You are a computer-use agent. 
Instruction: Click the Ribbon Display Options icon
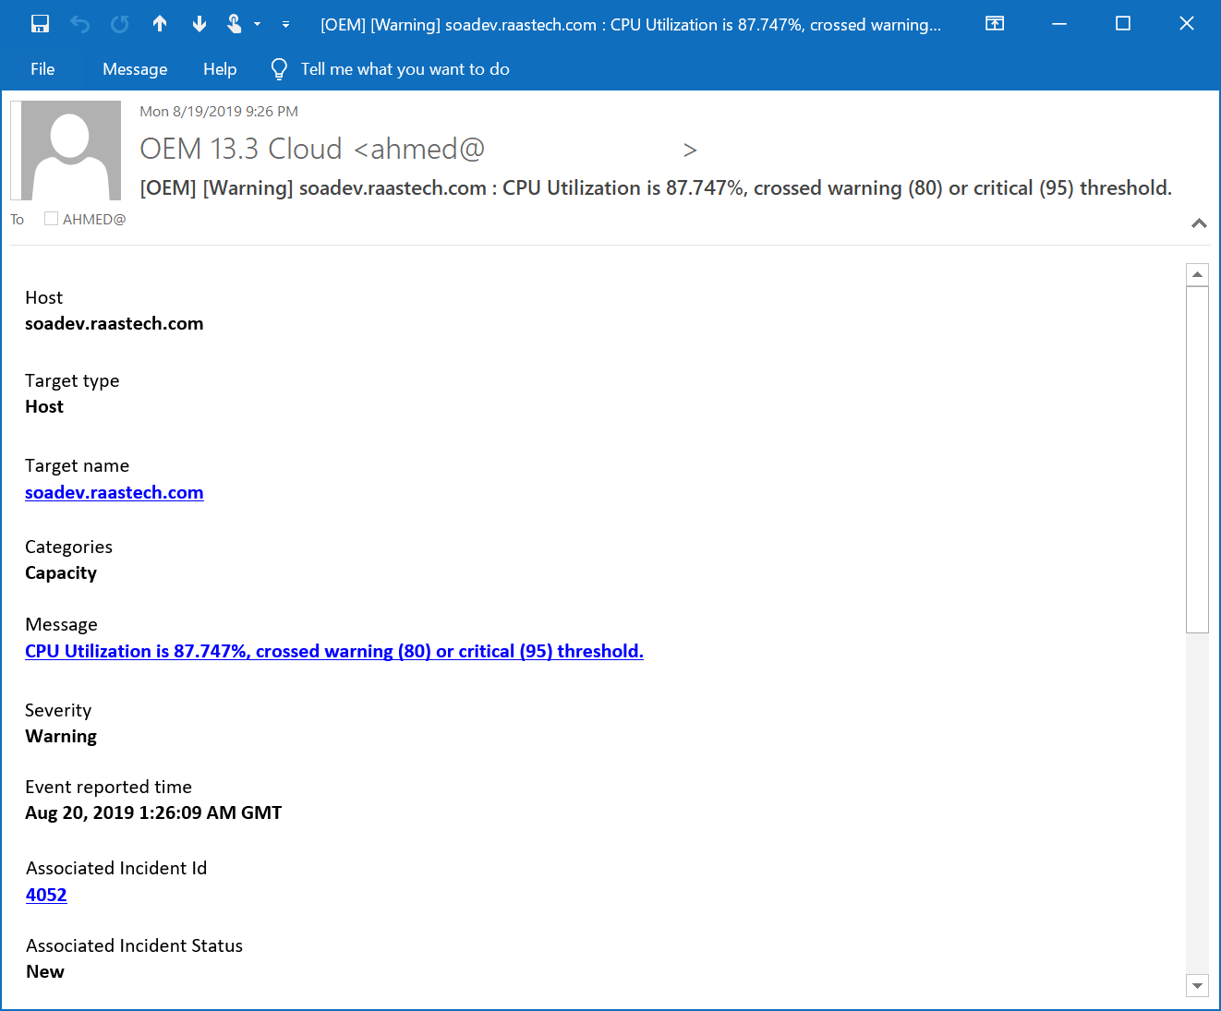coord(995,24)
